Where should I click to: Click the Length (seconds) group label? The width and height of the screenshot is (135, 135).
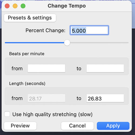pos(27,83)
